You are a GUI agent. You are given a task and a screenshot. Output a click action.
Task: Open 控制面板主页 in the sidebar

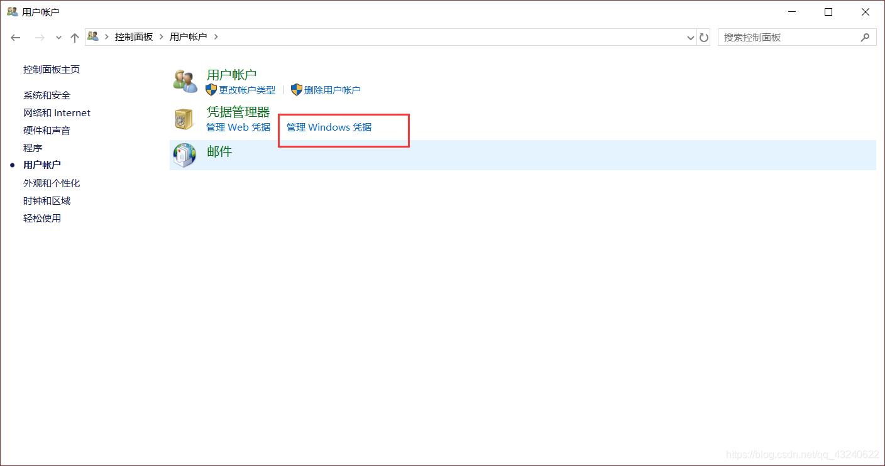(52, 69)
